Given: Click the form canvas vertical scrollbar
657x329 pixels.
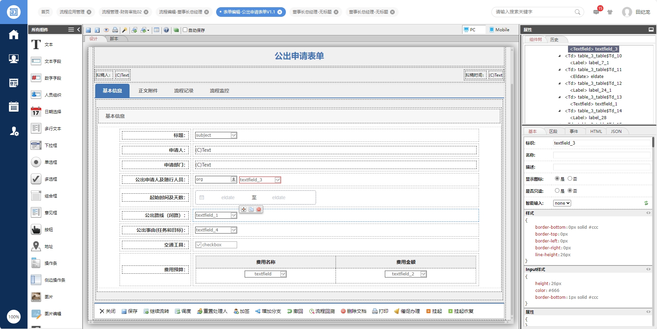Looking at the screenshot, I should (512, 185).
